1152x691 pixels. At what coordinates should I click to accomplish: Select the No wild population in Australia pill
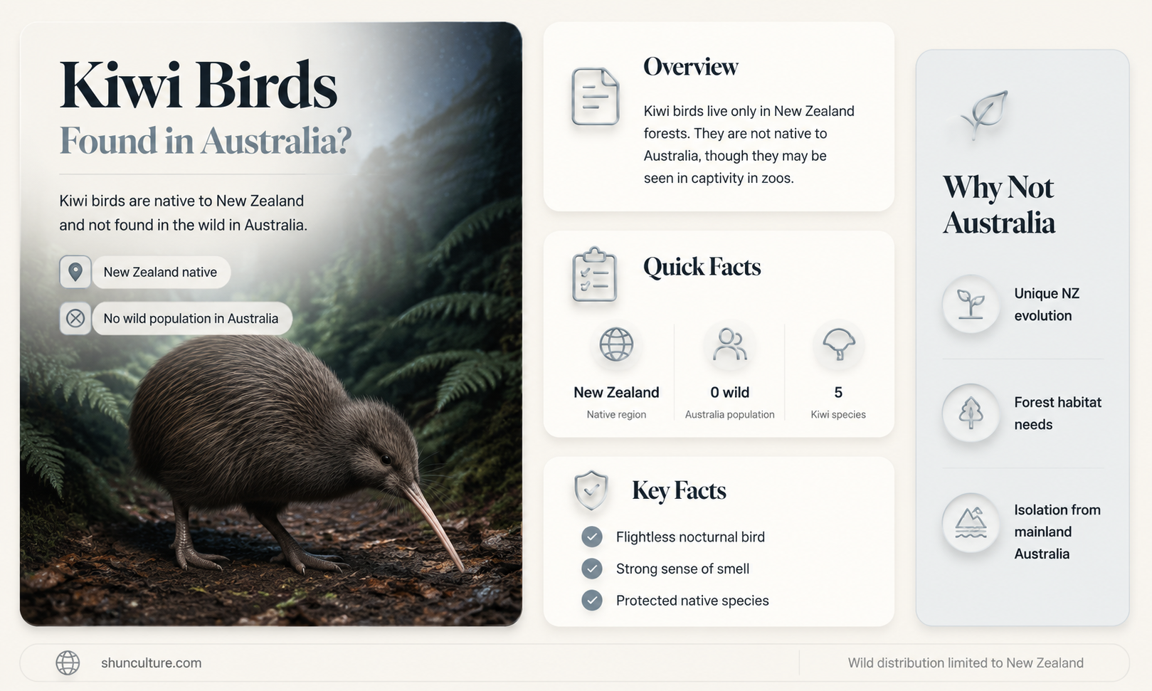coord(191,318)
